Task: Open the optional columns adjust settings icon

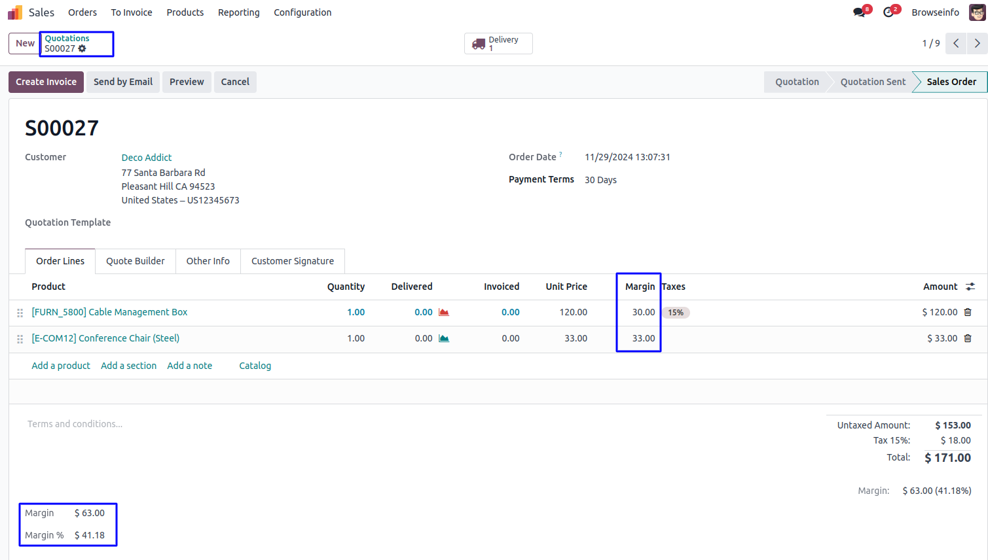Action: 970,287
